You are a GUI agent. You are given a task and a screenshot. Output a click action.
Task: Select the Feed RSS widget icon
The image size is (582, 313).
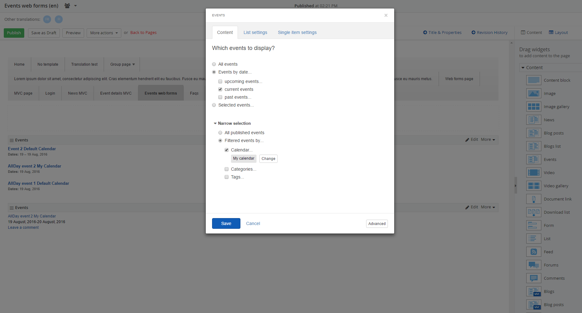click(x=533, y=252)
